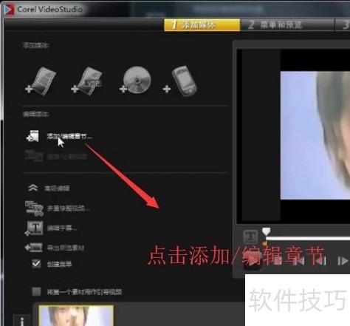The width and height of the screenshot is (350, 326).
Task: Uncheck the 创建菜单 create menu checkbox
Action: pos(36,264)
